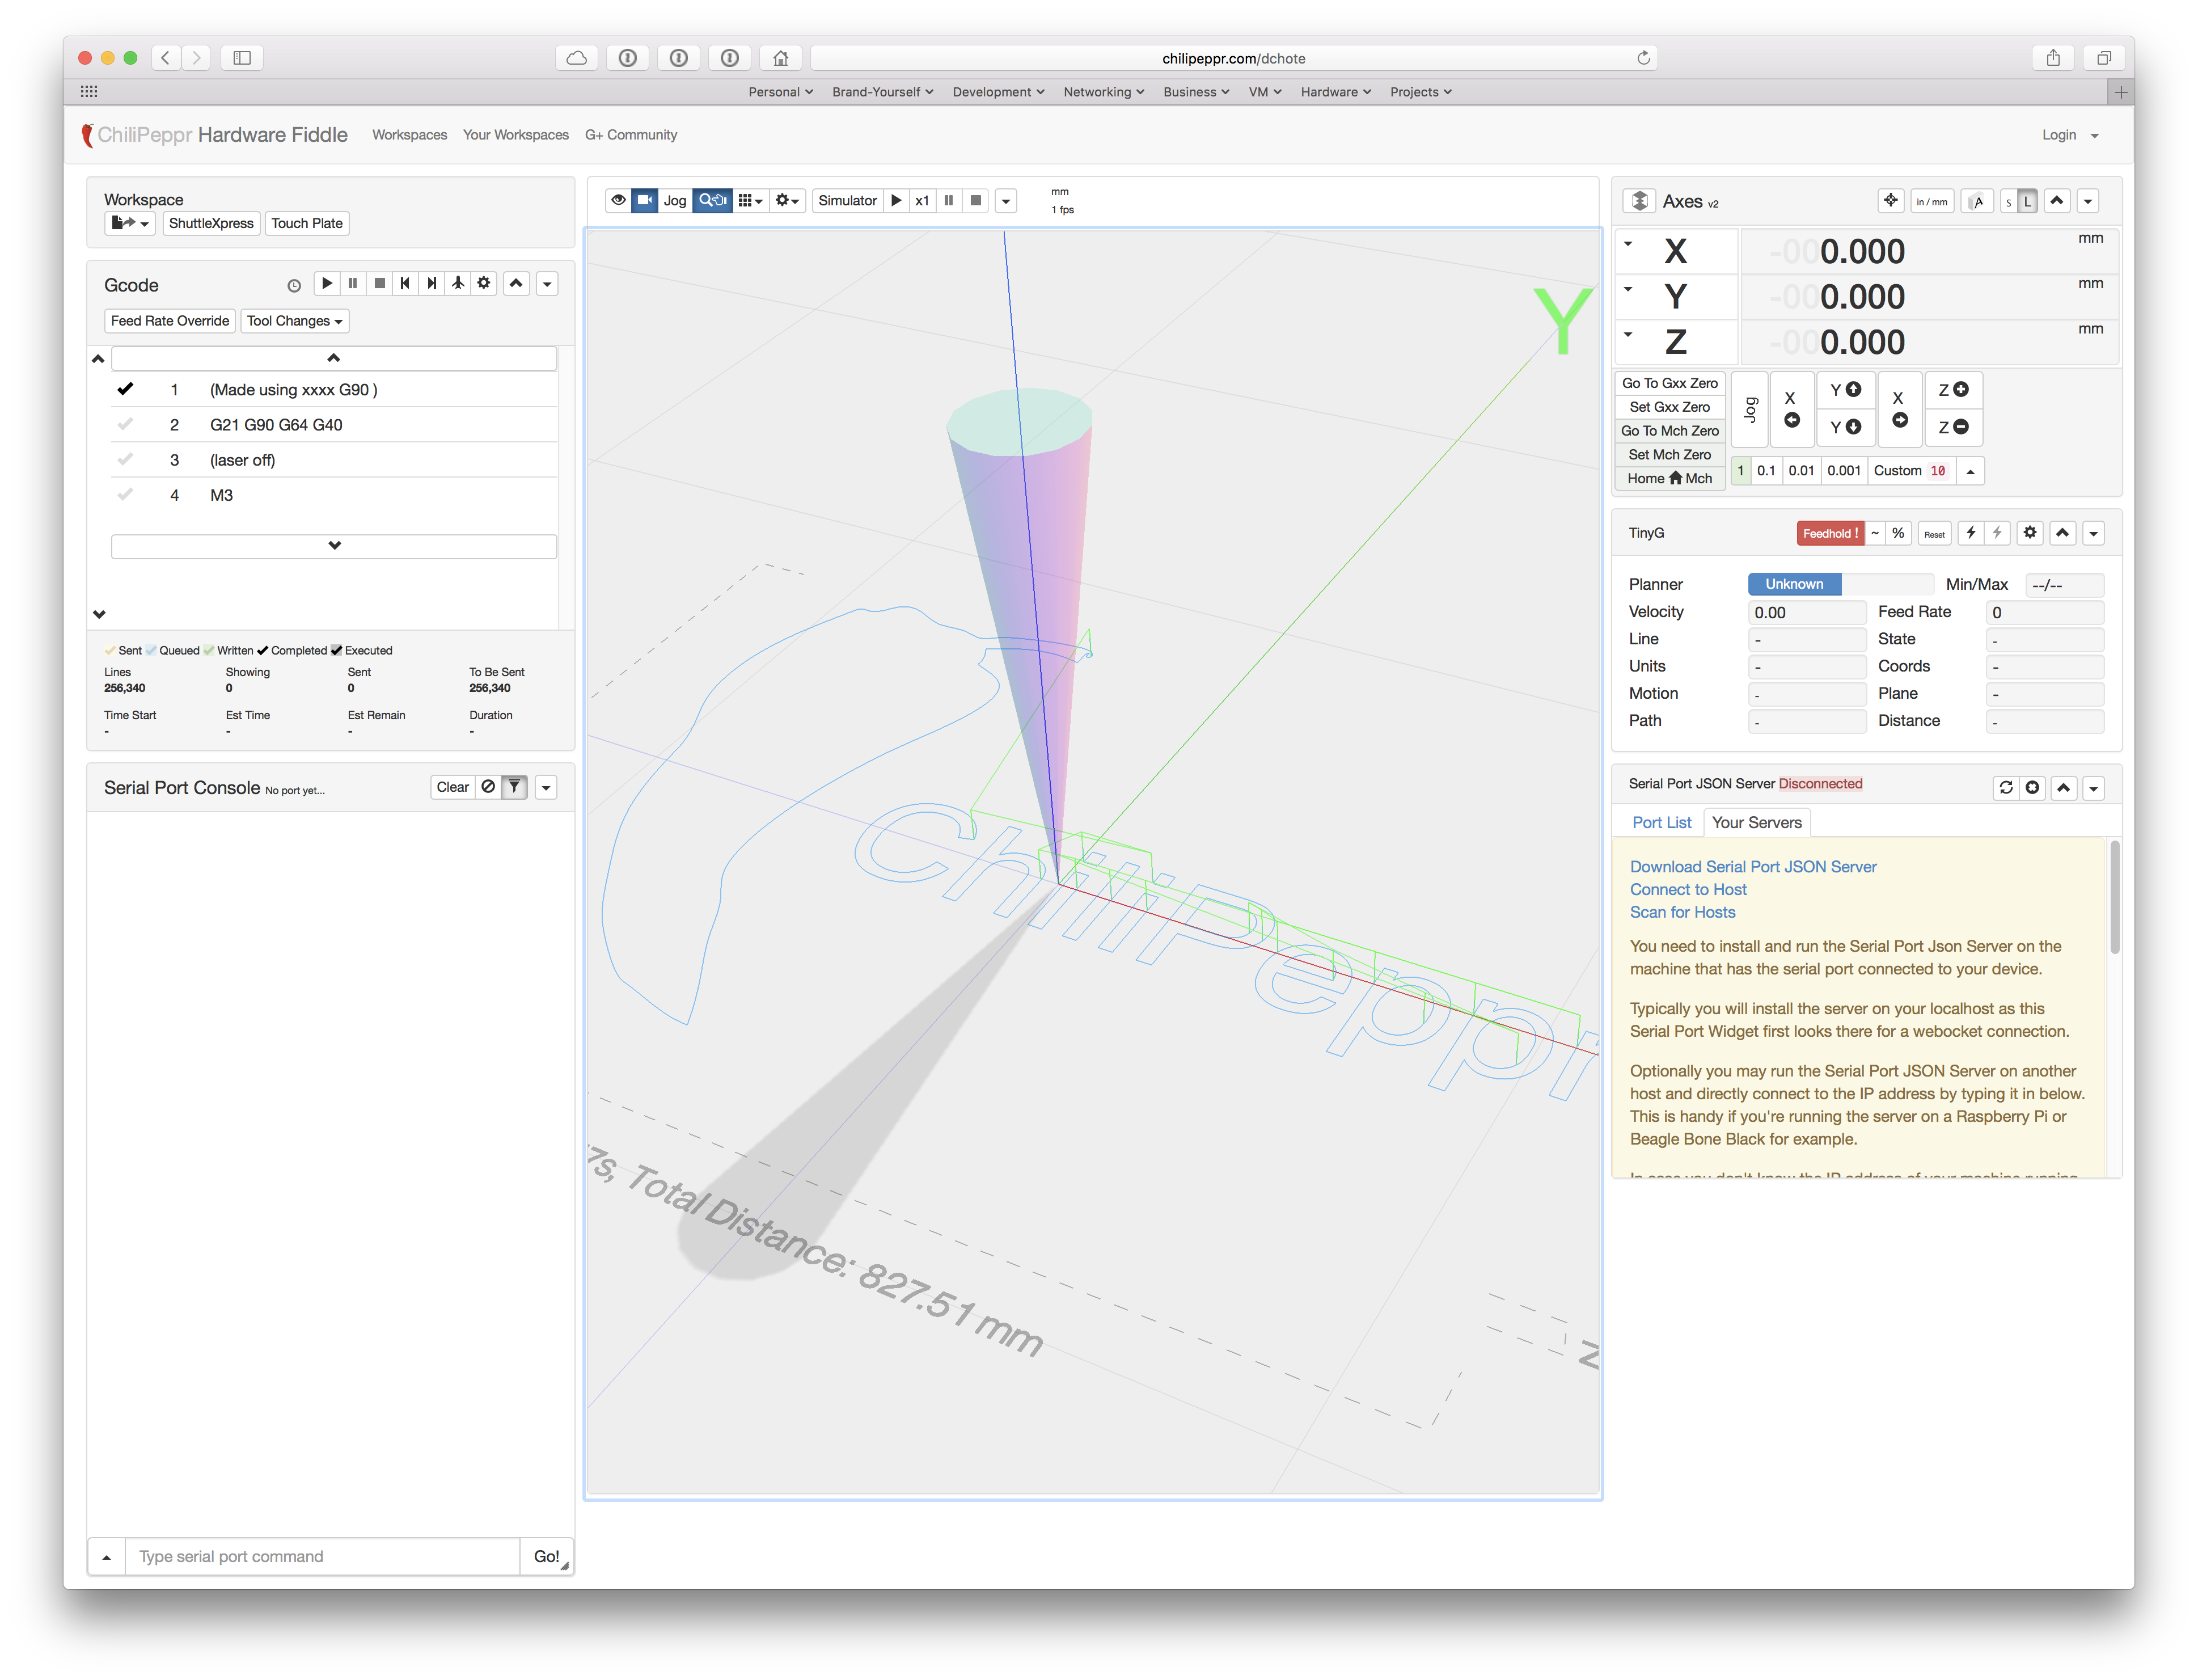The image size is (2198, 1680).
Task: Switch to the Port List tab
Action: [x=1661, y=822]
